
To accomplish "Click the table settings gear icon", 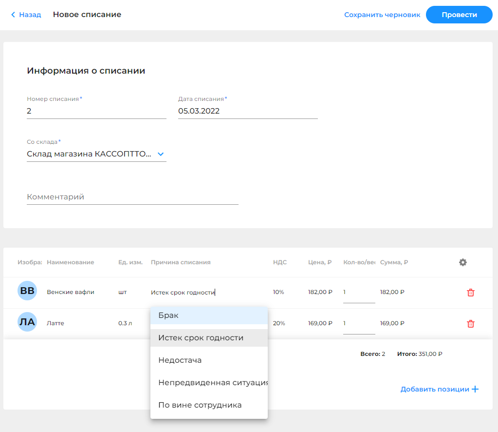I will pyautogui.click(x=462, y=262).
